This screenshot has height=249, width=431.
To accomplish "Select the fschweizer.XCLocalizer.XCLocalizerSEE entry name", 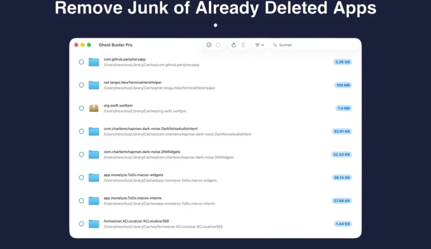I will pyautogui.click(x=136, y=221).
